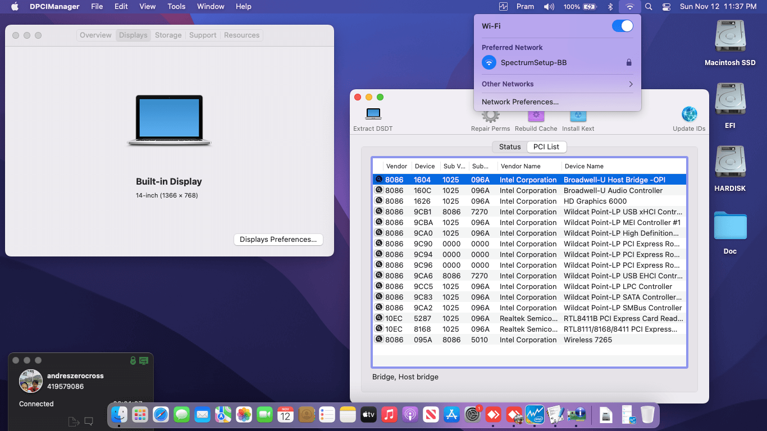
Task: Switch to the PCI List tab
Action: [546, 146]
